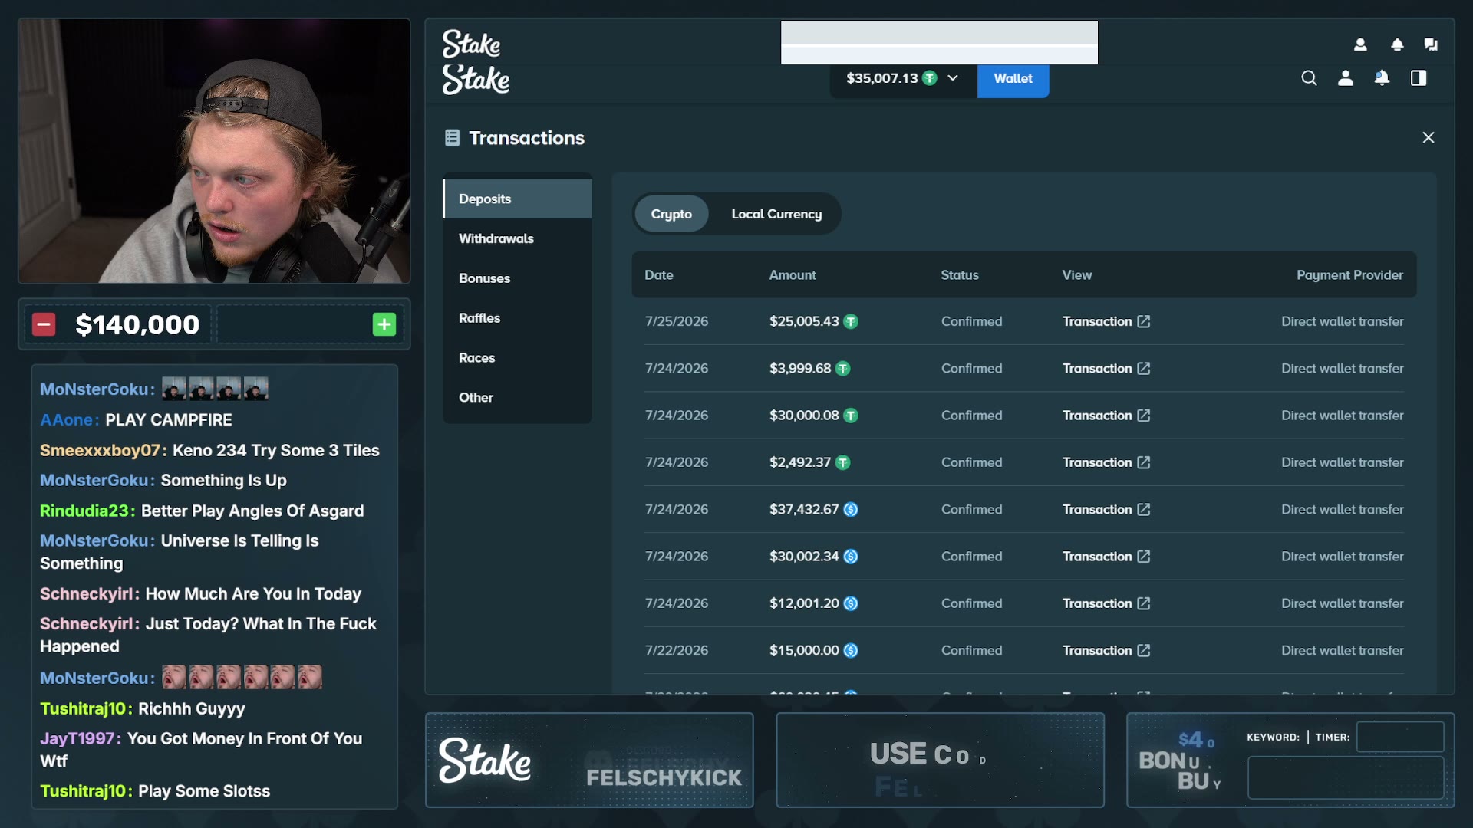The height and width of the screenshot is (828, 1473).
Task: Open the Withdrawals tab
Action: [x=517, y=238]
